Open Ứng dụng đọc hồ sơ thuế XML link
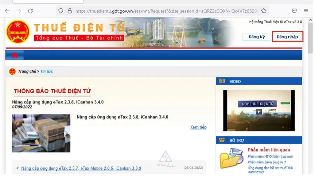The height and width of the screenshot is (185, 315). (272, 170)
